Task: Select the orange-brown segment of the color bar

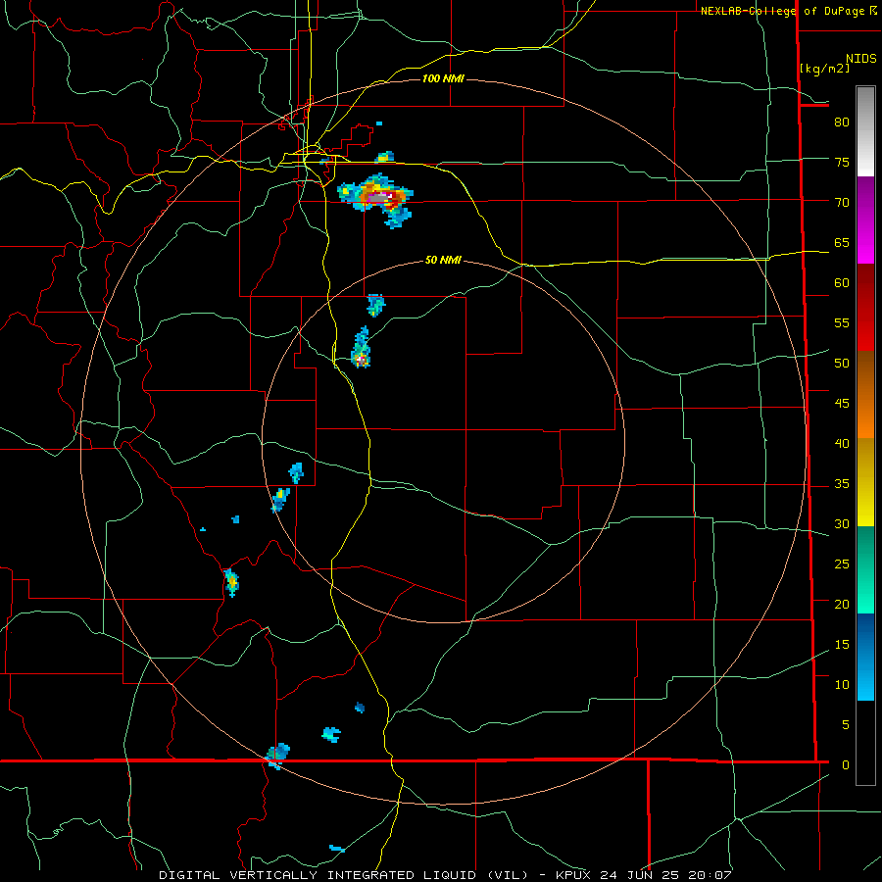Action: click(865, 394)
